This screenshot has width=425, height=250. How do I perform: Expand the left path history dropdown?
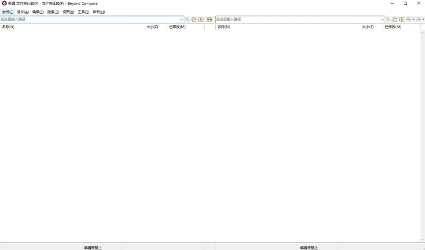click(x=181, y=20)
